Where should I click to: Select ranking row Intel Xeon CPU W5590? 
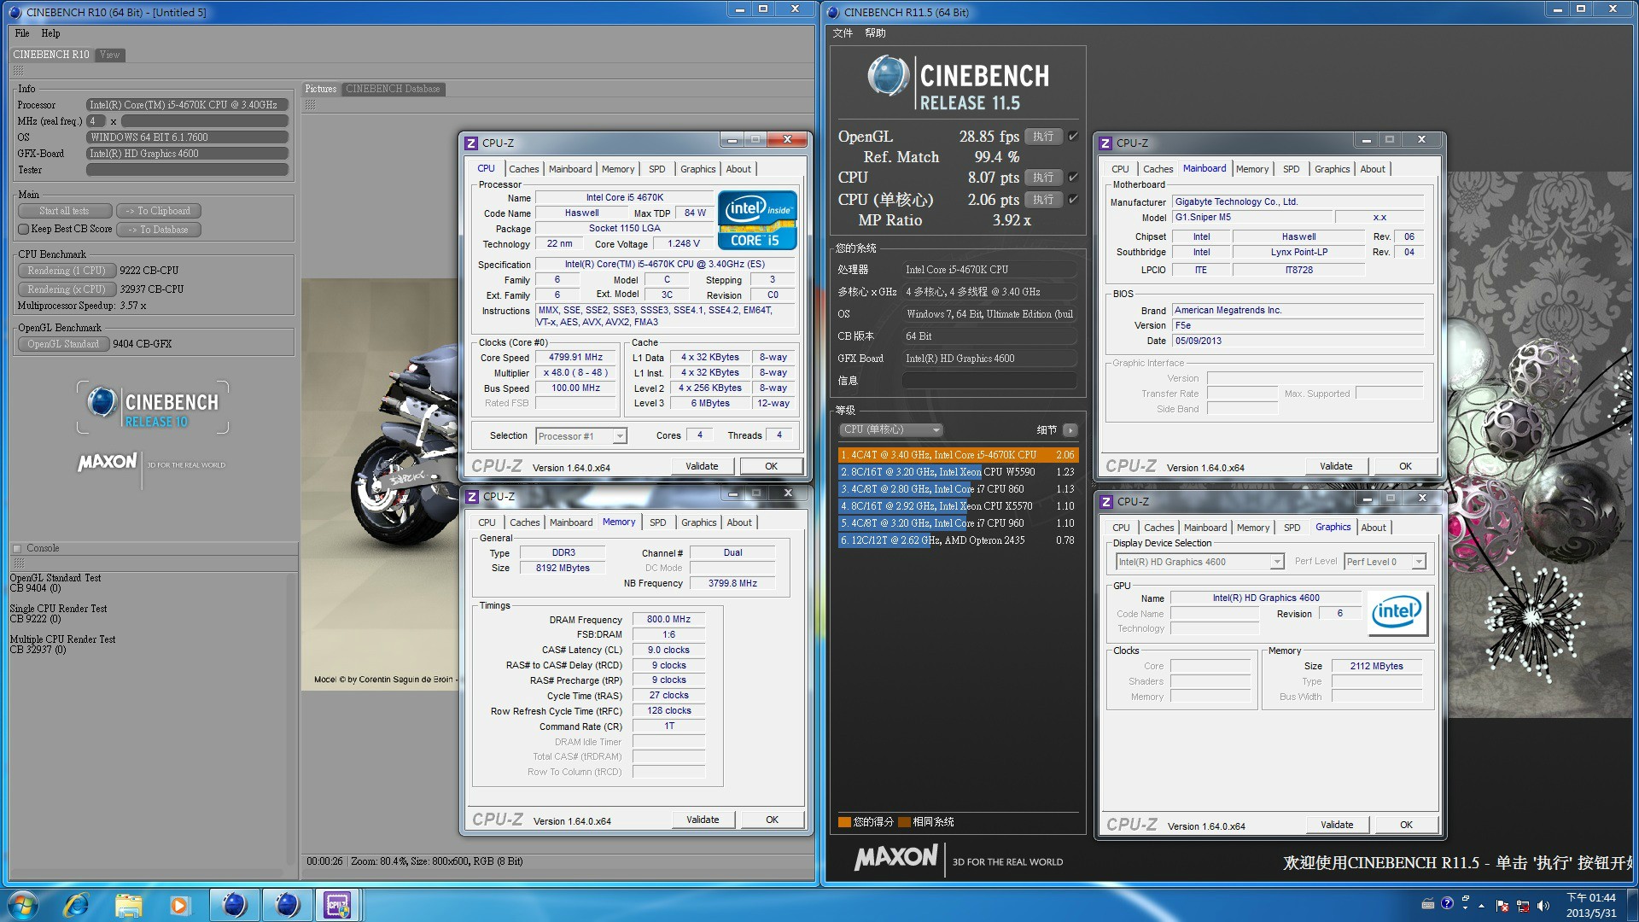tap(958, 472)
